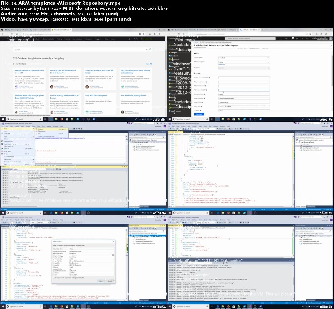Open the Resource group dropdown showing Config
This screenshot has height=309, width=334.
244,62
